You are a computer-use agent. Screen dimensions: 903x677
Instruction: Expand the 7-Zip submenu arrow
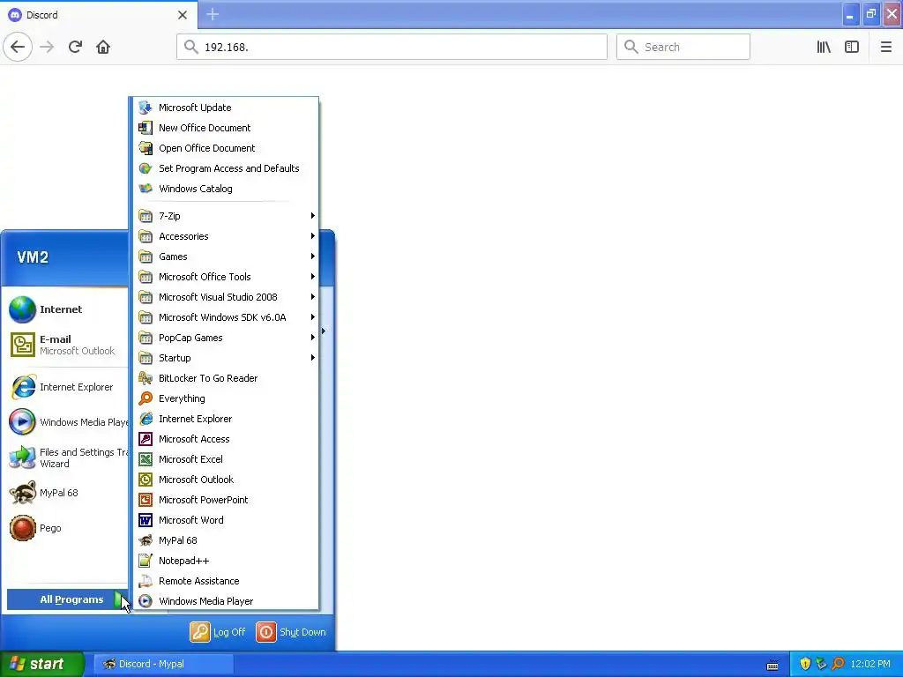coord(313,216)
